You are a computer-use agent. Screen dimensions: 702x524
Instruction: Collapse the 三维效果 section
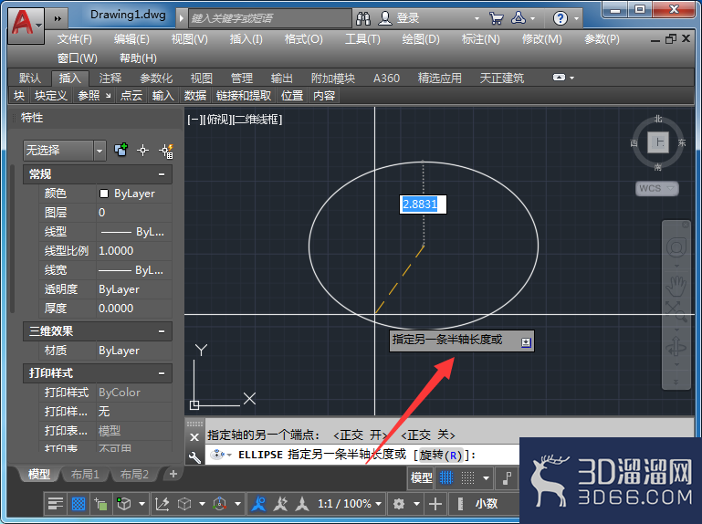(162, 331)
